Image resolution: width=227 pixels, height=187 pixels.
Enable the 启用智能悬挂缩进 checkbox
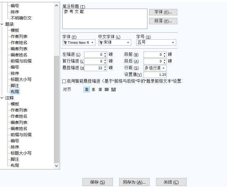coord(64,81)
